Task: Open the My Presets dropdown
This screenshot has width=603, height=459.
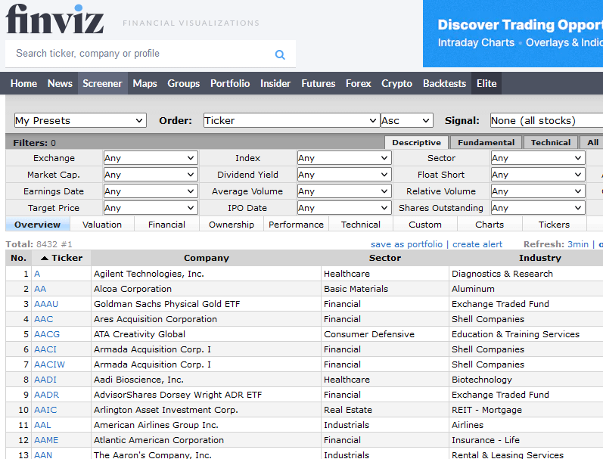Action: click(x=80, y=120)
